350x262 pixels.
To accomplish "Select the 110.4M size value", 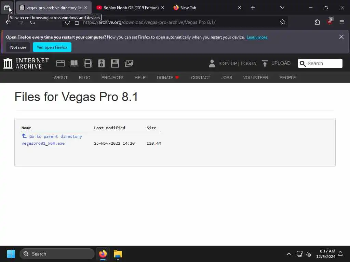I will click(x=154, y=143).
